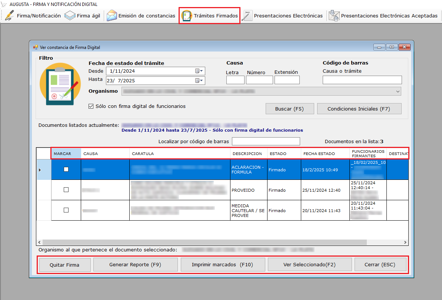Open Emisión de constancias envelope icon
This screenshot has width=442, height=300.
[x=112, y=16]
